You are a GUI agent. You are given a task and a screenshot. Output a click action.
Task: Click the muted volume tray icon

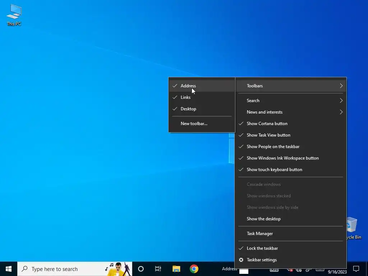pyautogui.click(x=290, y=270)
